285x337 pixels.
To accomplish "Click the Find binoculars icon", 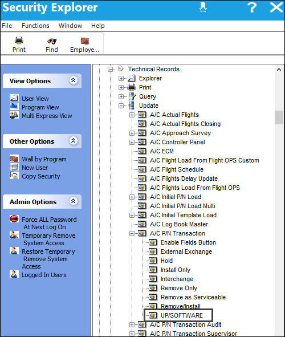I will coord(52,41).
